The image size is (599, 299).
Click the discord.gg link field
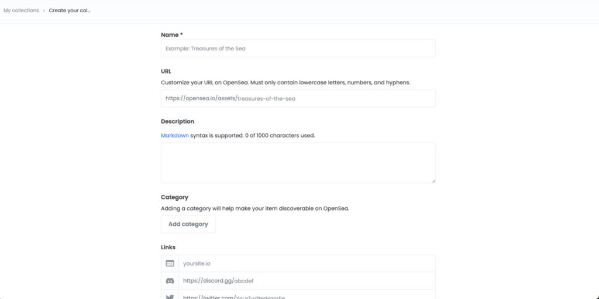pos(307,281)
